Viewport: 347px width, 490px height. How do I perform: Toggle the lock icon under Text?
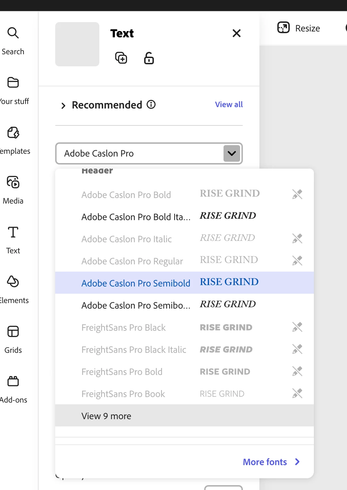(x=149, y=58)
